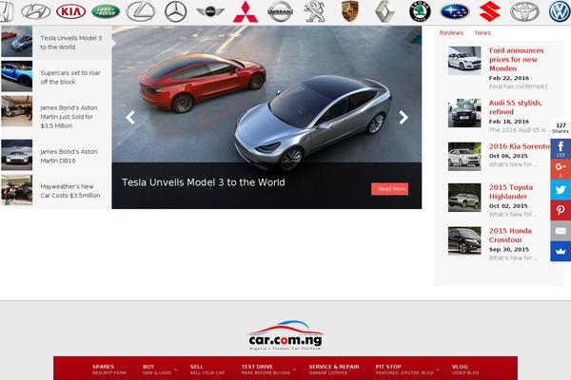Image resolution: width=571 pixels, height=380 pixels.
Task: Open the Peugeot lion logo
Action: [x=315, y=11]
